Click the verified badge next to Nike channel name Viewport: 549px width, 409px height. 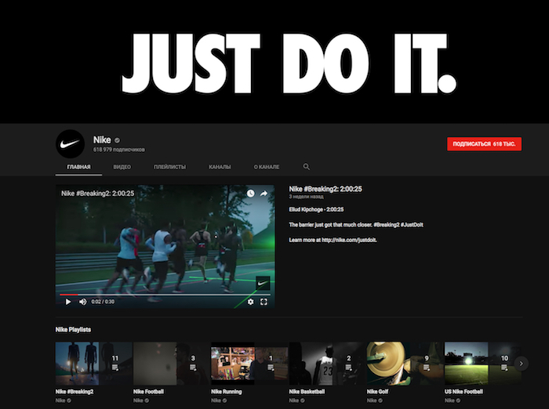pos(118,140)
